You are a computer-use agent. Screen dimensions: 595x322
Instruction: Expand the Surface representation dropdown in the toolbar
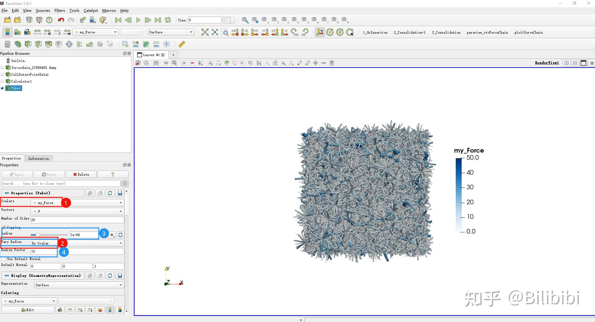coord(171,32)
